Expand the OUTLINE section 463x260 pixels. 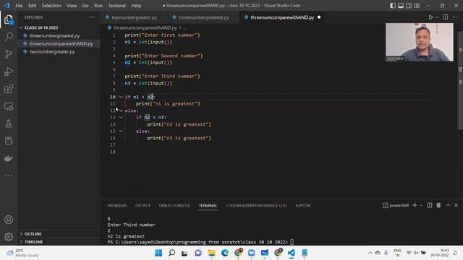click(x=59, y=234)
